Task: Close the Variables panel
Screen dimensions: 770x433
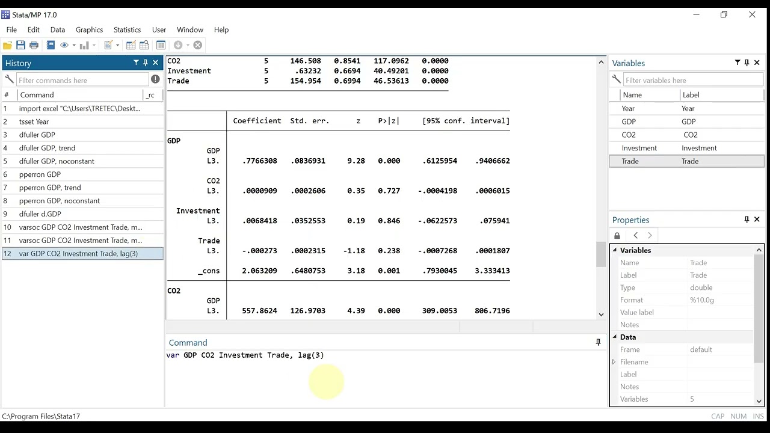Action: pyautogui.click(x=757, y=63)
